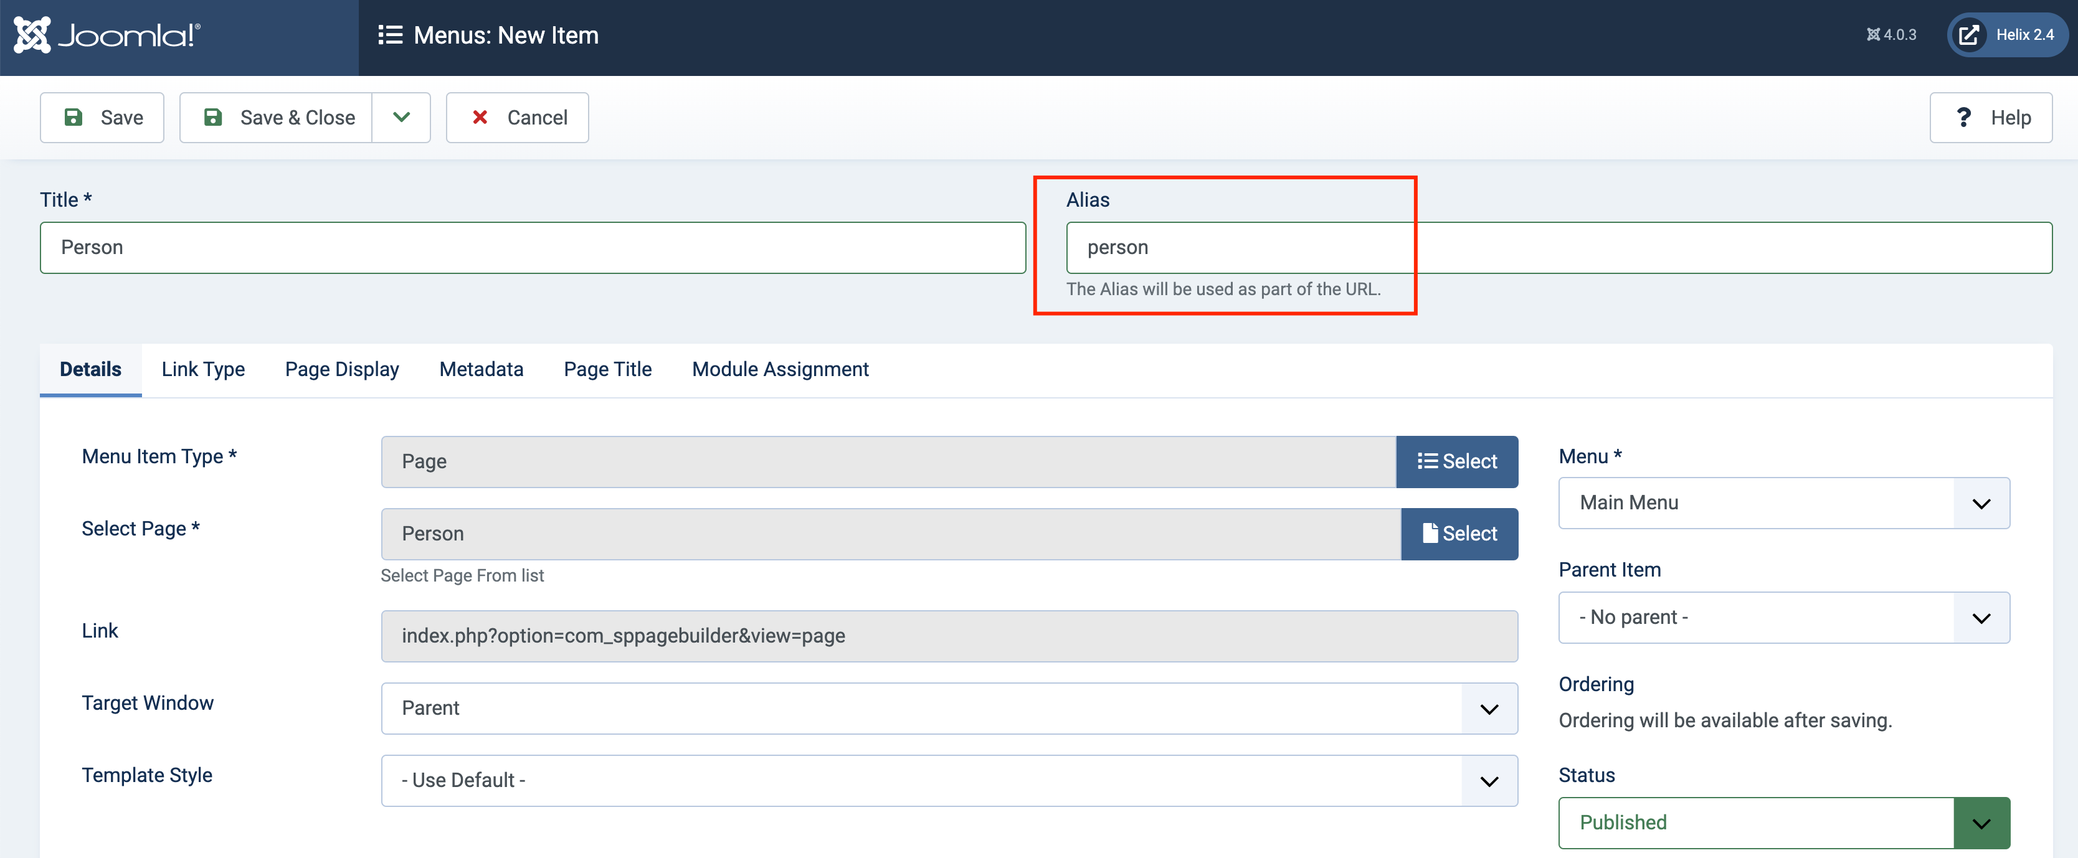
Task: Click the Menus list icon in header
Action: (391, 35)
